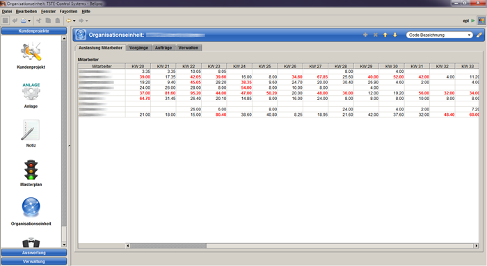Select the cell with value 10.05
This screenshot has width=487, height=266.
189,72
